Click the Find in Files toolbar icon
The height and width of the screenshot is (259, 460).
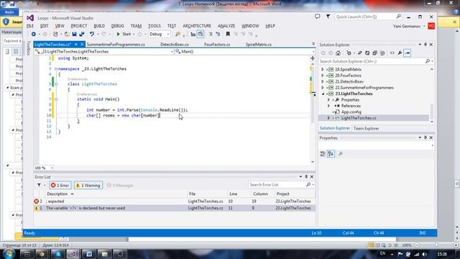pos(178,34)
